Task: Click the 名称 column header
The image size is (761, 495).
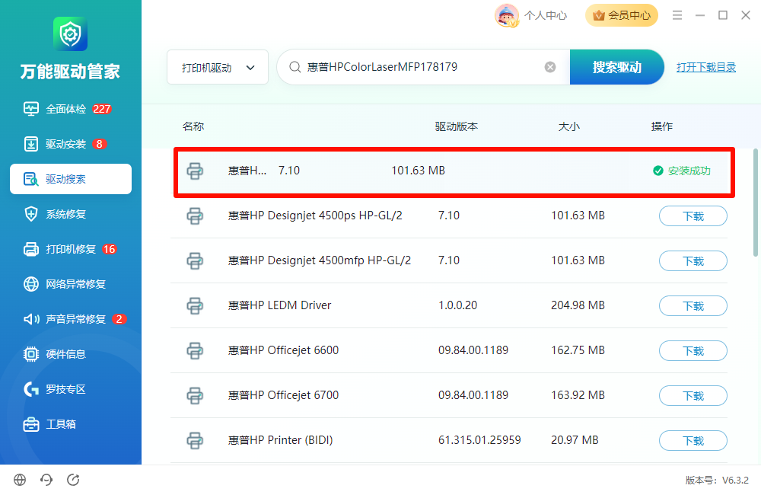Action: point(193,126)
